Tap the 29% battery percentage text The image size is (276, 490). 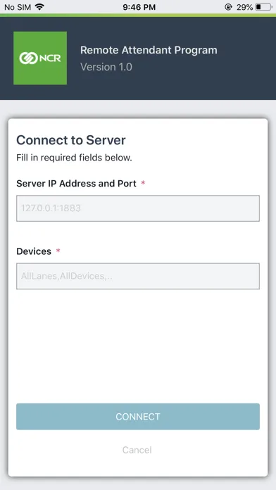pyautogui.click(x=245, y=7)
